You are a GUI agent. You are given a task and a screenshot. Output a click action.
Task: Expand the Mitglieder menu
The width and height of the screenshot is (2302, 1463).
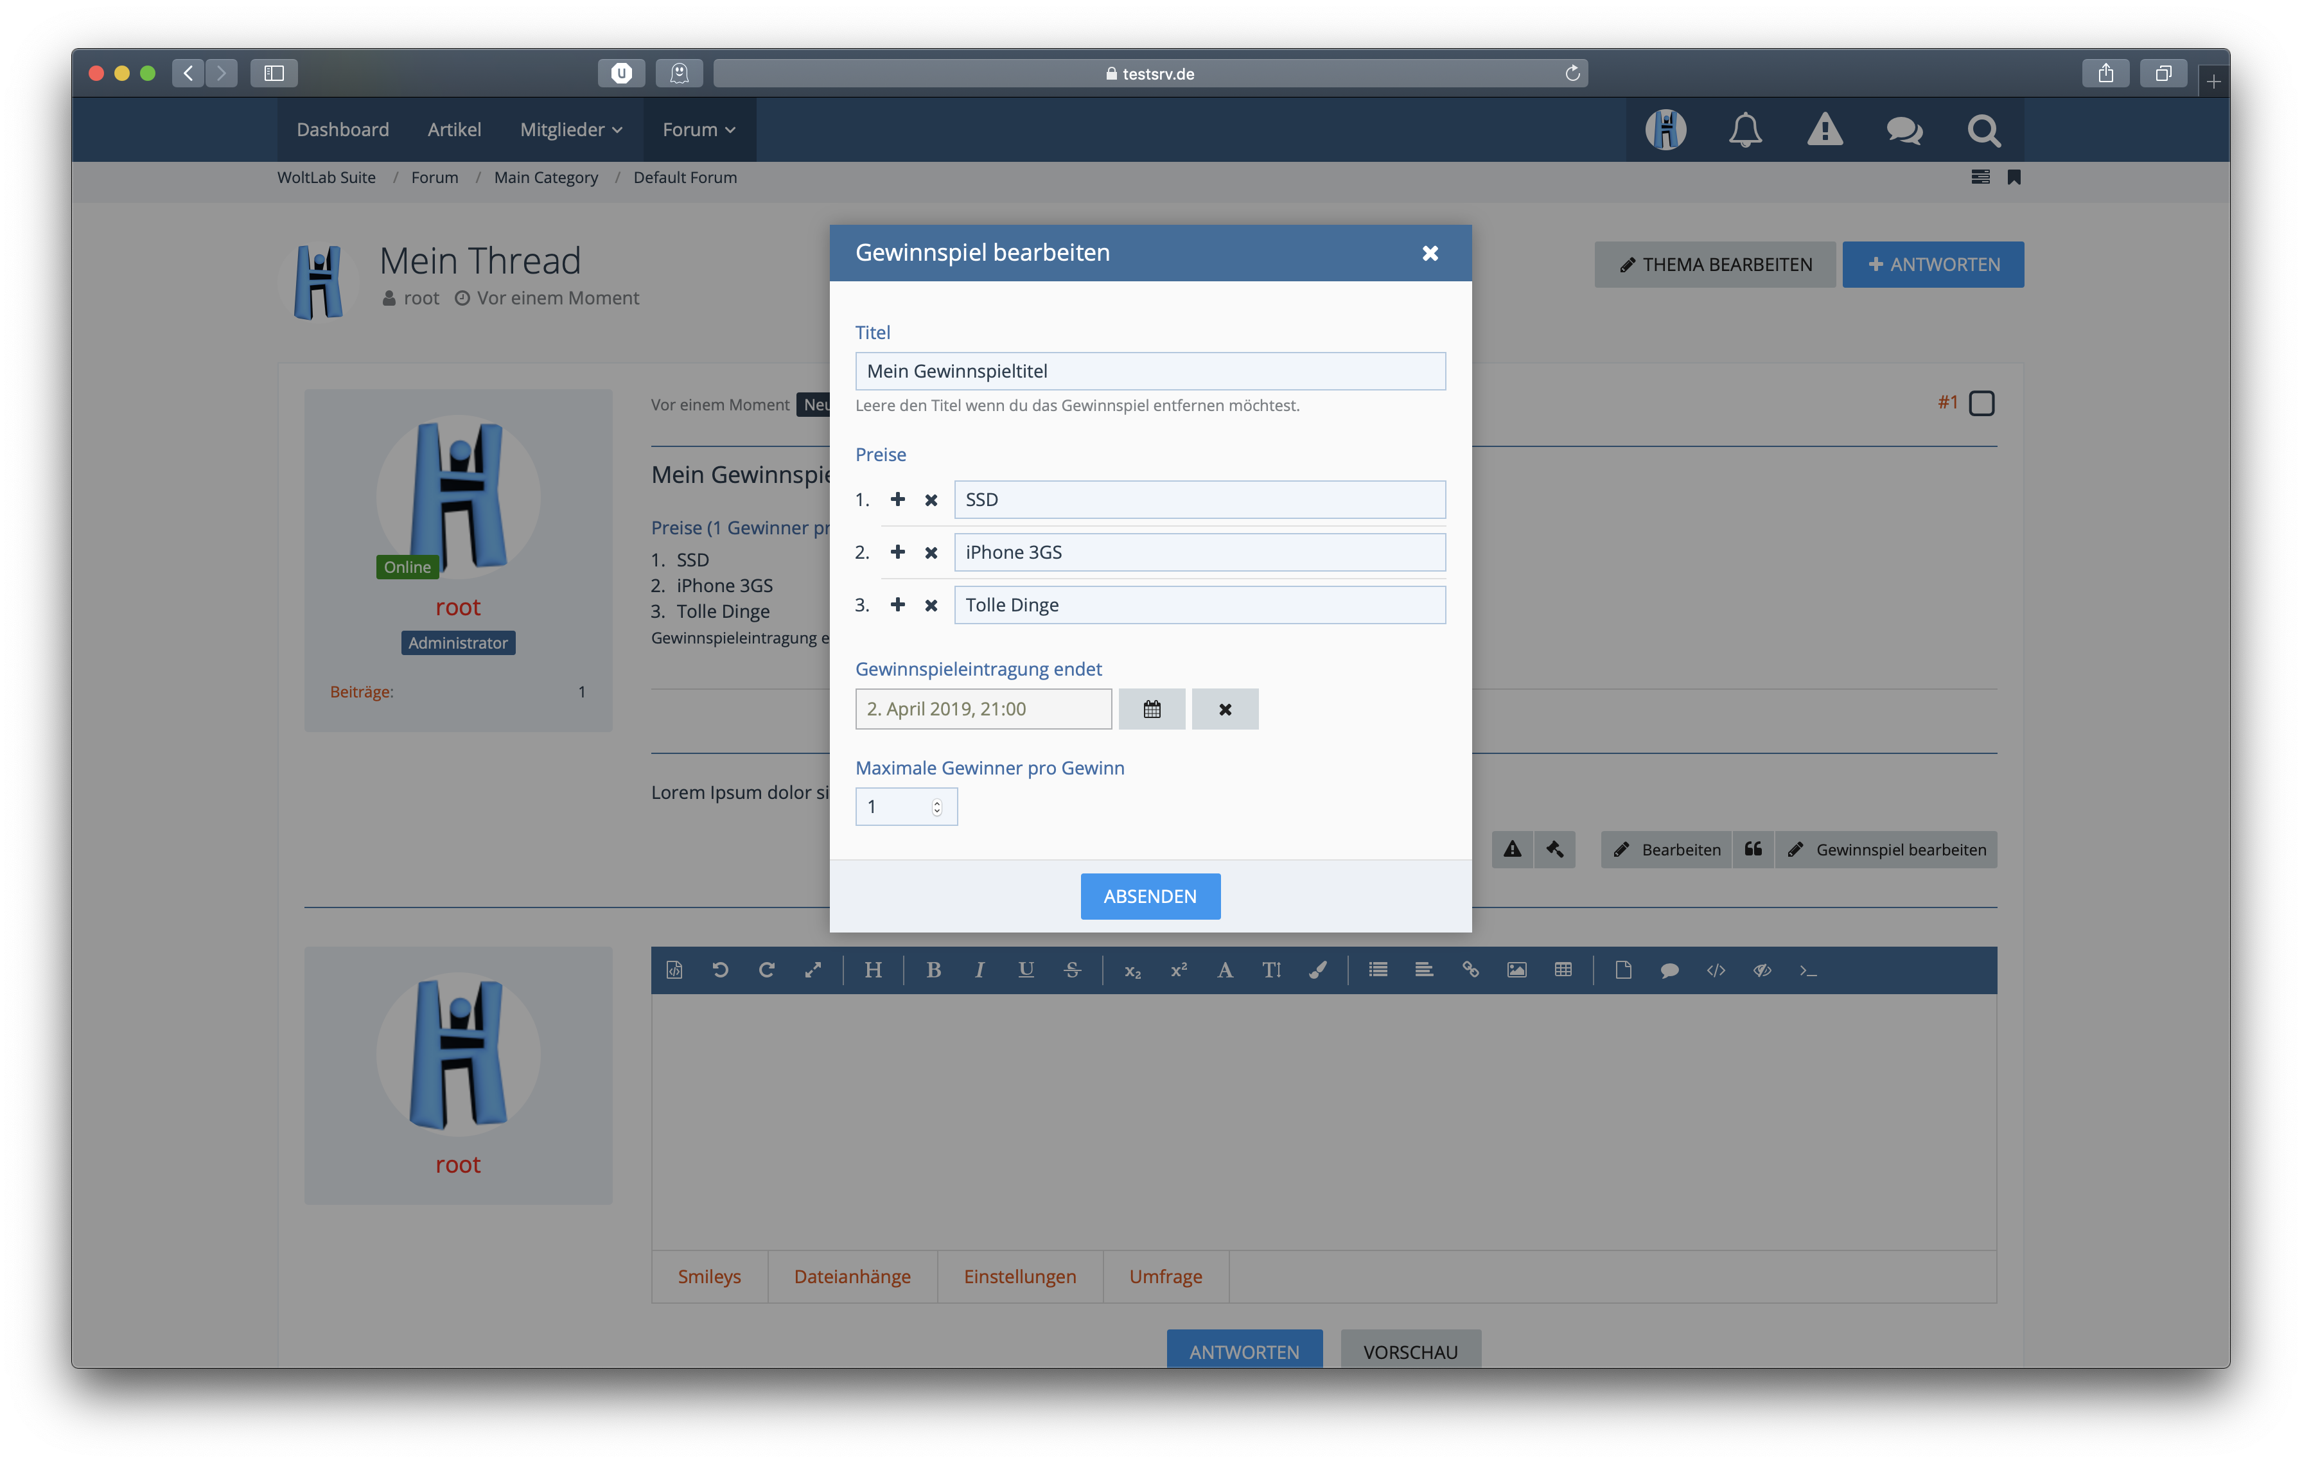click(571, 129)
